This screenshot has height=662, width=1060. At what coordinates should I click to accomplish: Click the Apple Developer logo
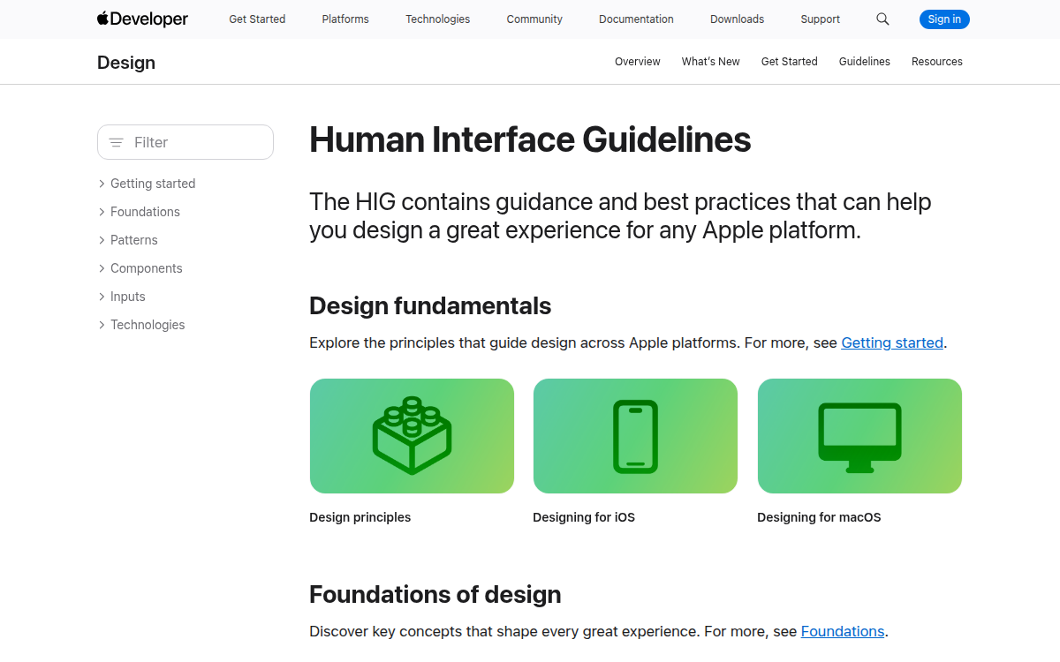click(142, 19)
